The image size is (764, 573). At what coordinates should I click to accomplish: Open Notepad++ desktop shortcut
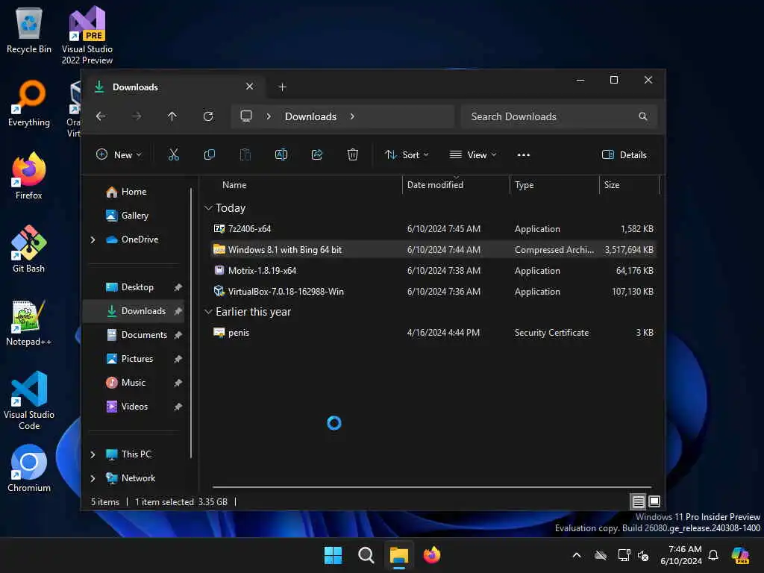(x=29, y=322)
